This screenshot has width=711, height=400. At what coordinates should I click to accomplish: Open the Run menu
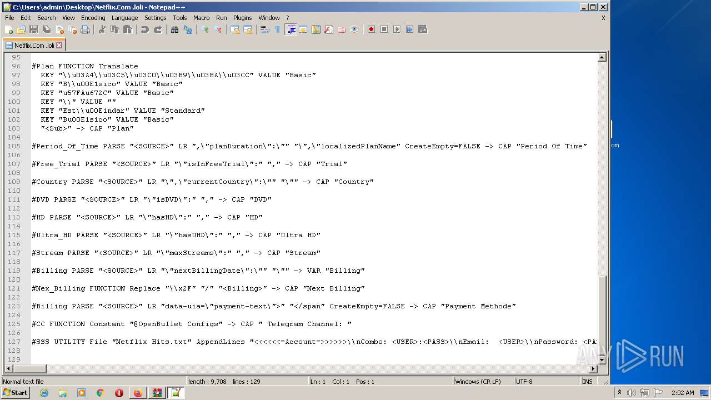(222, 18)
